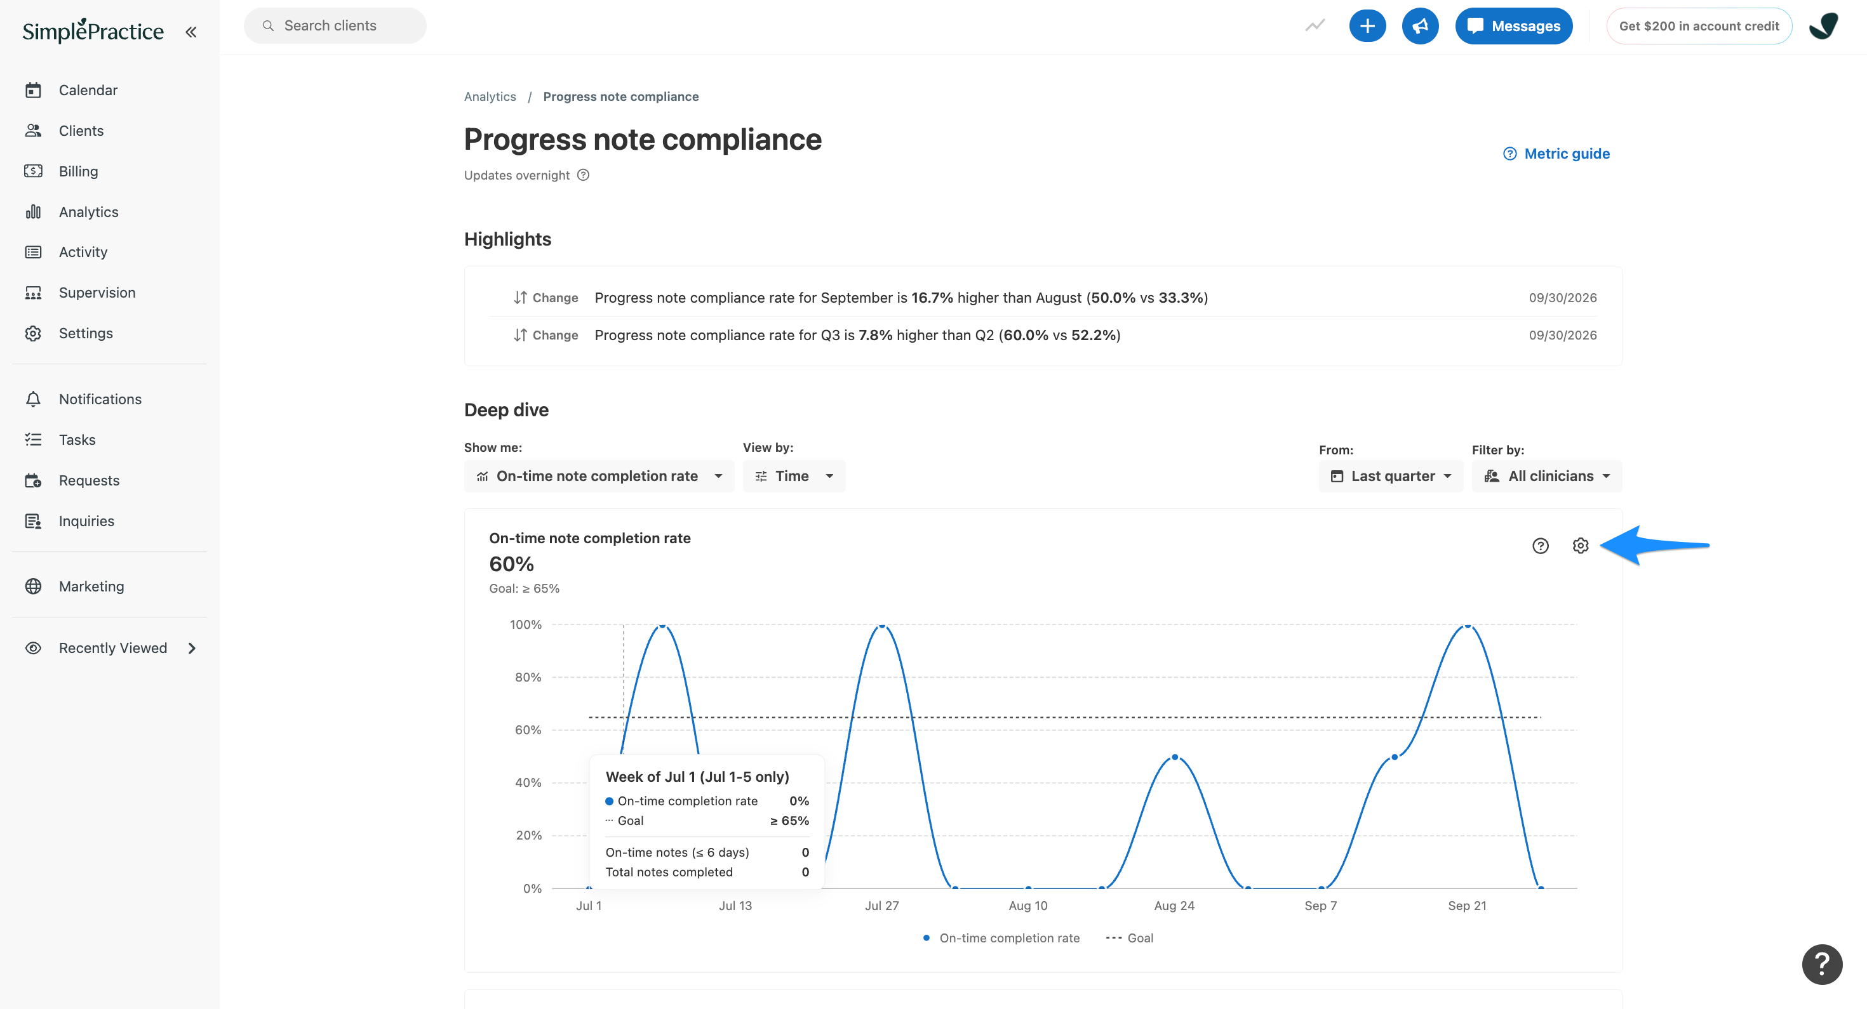This screenshot has width=1867, height=1009.
Task: Toggle On-time completion rate legend item
Action: coord(1001,938)
